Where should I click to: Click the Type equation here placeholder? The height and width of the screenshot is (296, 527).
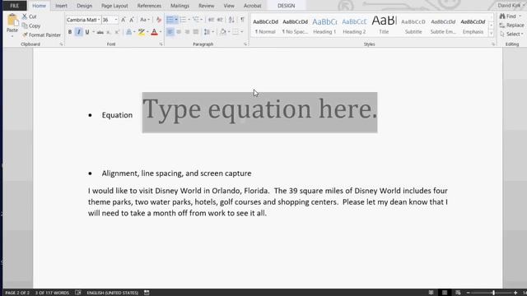tap(259, 113)
